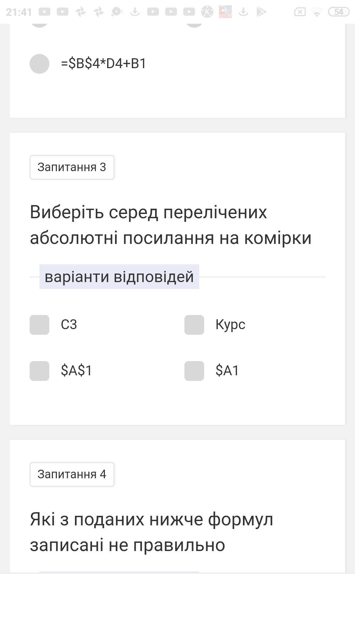
Task: Tap the Wi-Fi status icon
Action: click(x=317, y=13)
